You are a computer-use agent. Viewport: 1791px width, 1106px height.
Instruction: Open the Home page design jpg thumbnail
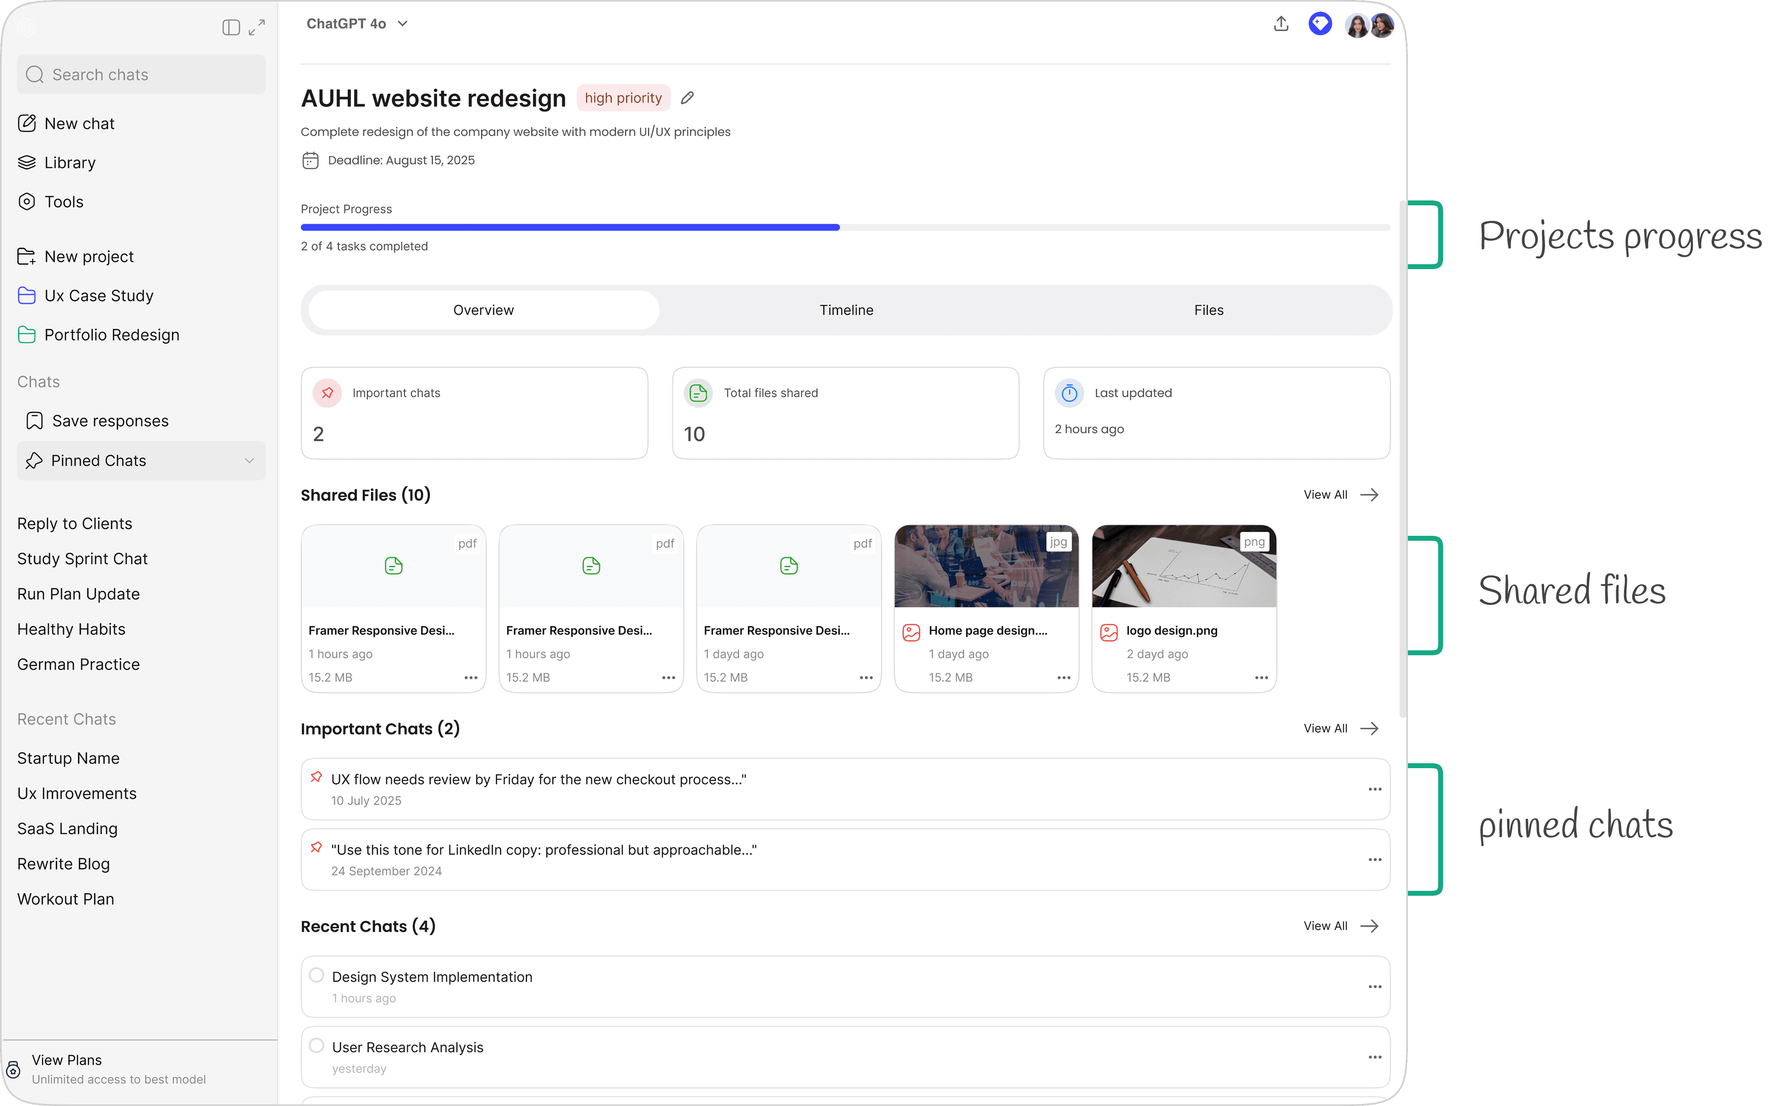click(986, 566)
